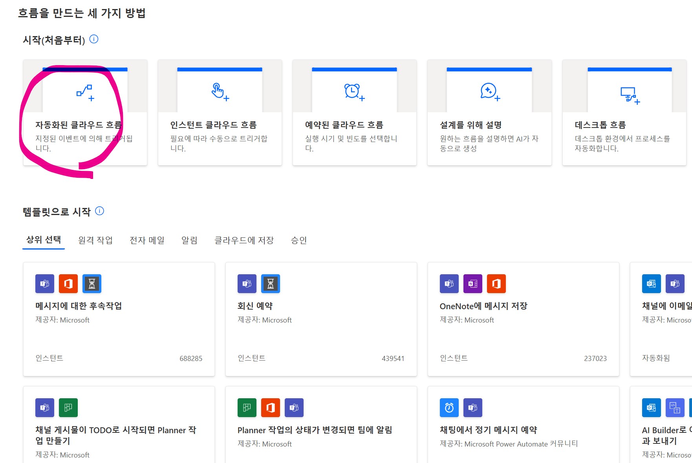Open the info icon next to 시작(처음부터)
Screen dimensions: 692x463
94,39
